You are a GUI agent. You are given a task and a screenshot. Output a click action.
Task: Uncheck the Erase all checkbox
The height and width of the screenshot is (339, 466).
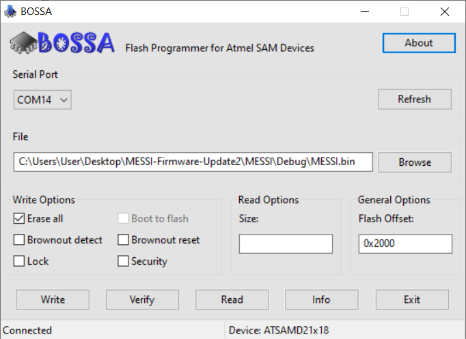click(19, 219)
